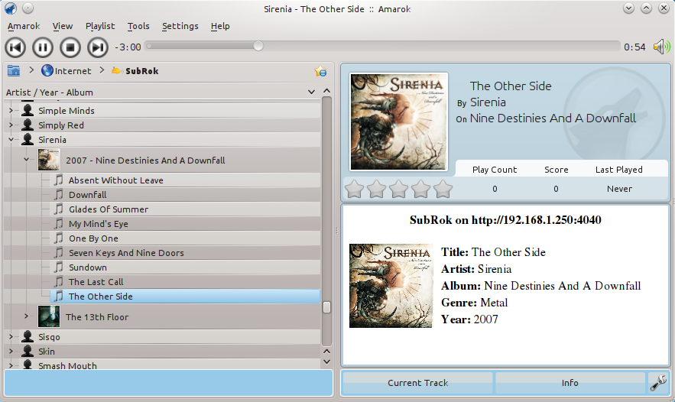Expand The 13th Floor album
This screenshot has height=402, width=675.
26,316
